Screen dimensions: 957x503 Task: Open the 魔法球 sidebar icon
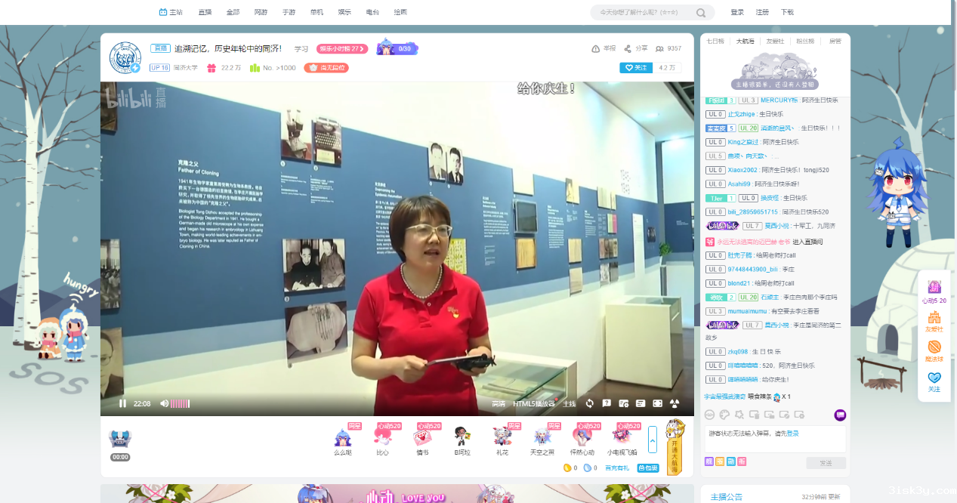934,350
